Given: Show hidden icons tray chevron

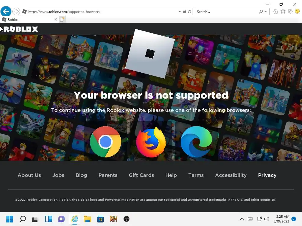Looking at the screenshot, I should click(x=242, y=219).
